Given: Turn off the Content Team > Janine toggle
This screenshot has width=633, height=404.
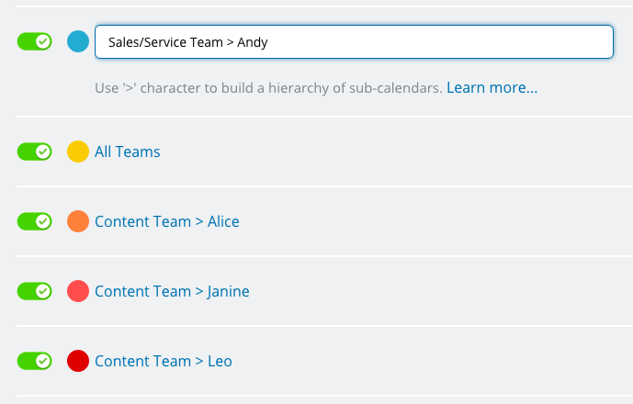Looking at the screenshot, I should (34, 291).
